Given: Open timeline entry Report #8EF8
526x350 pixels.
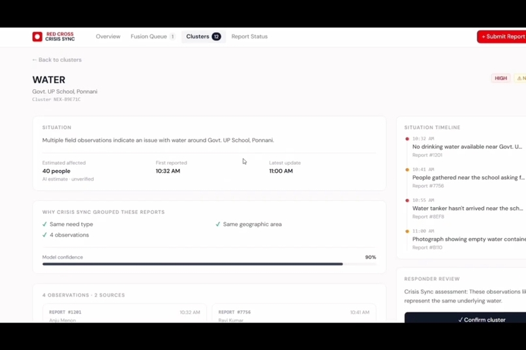Looking at the screenshot, I should tap(428, 216).
